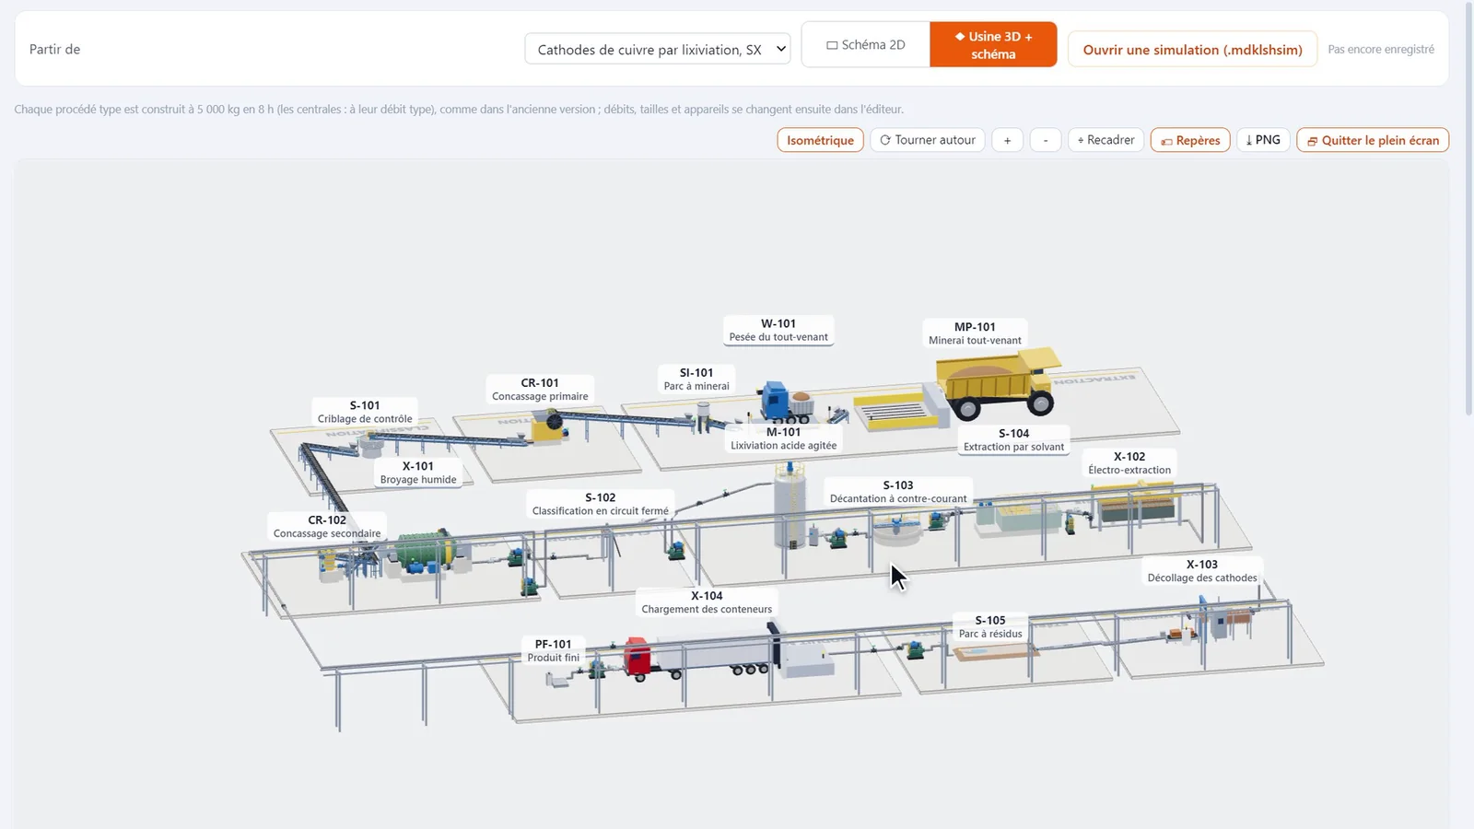Click Recadrer to reframe the view

[1105, 140]
